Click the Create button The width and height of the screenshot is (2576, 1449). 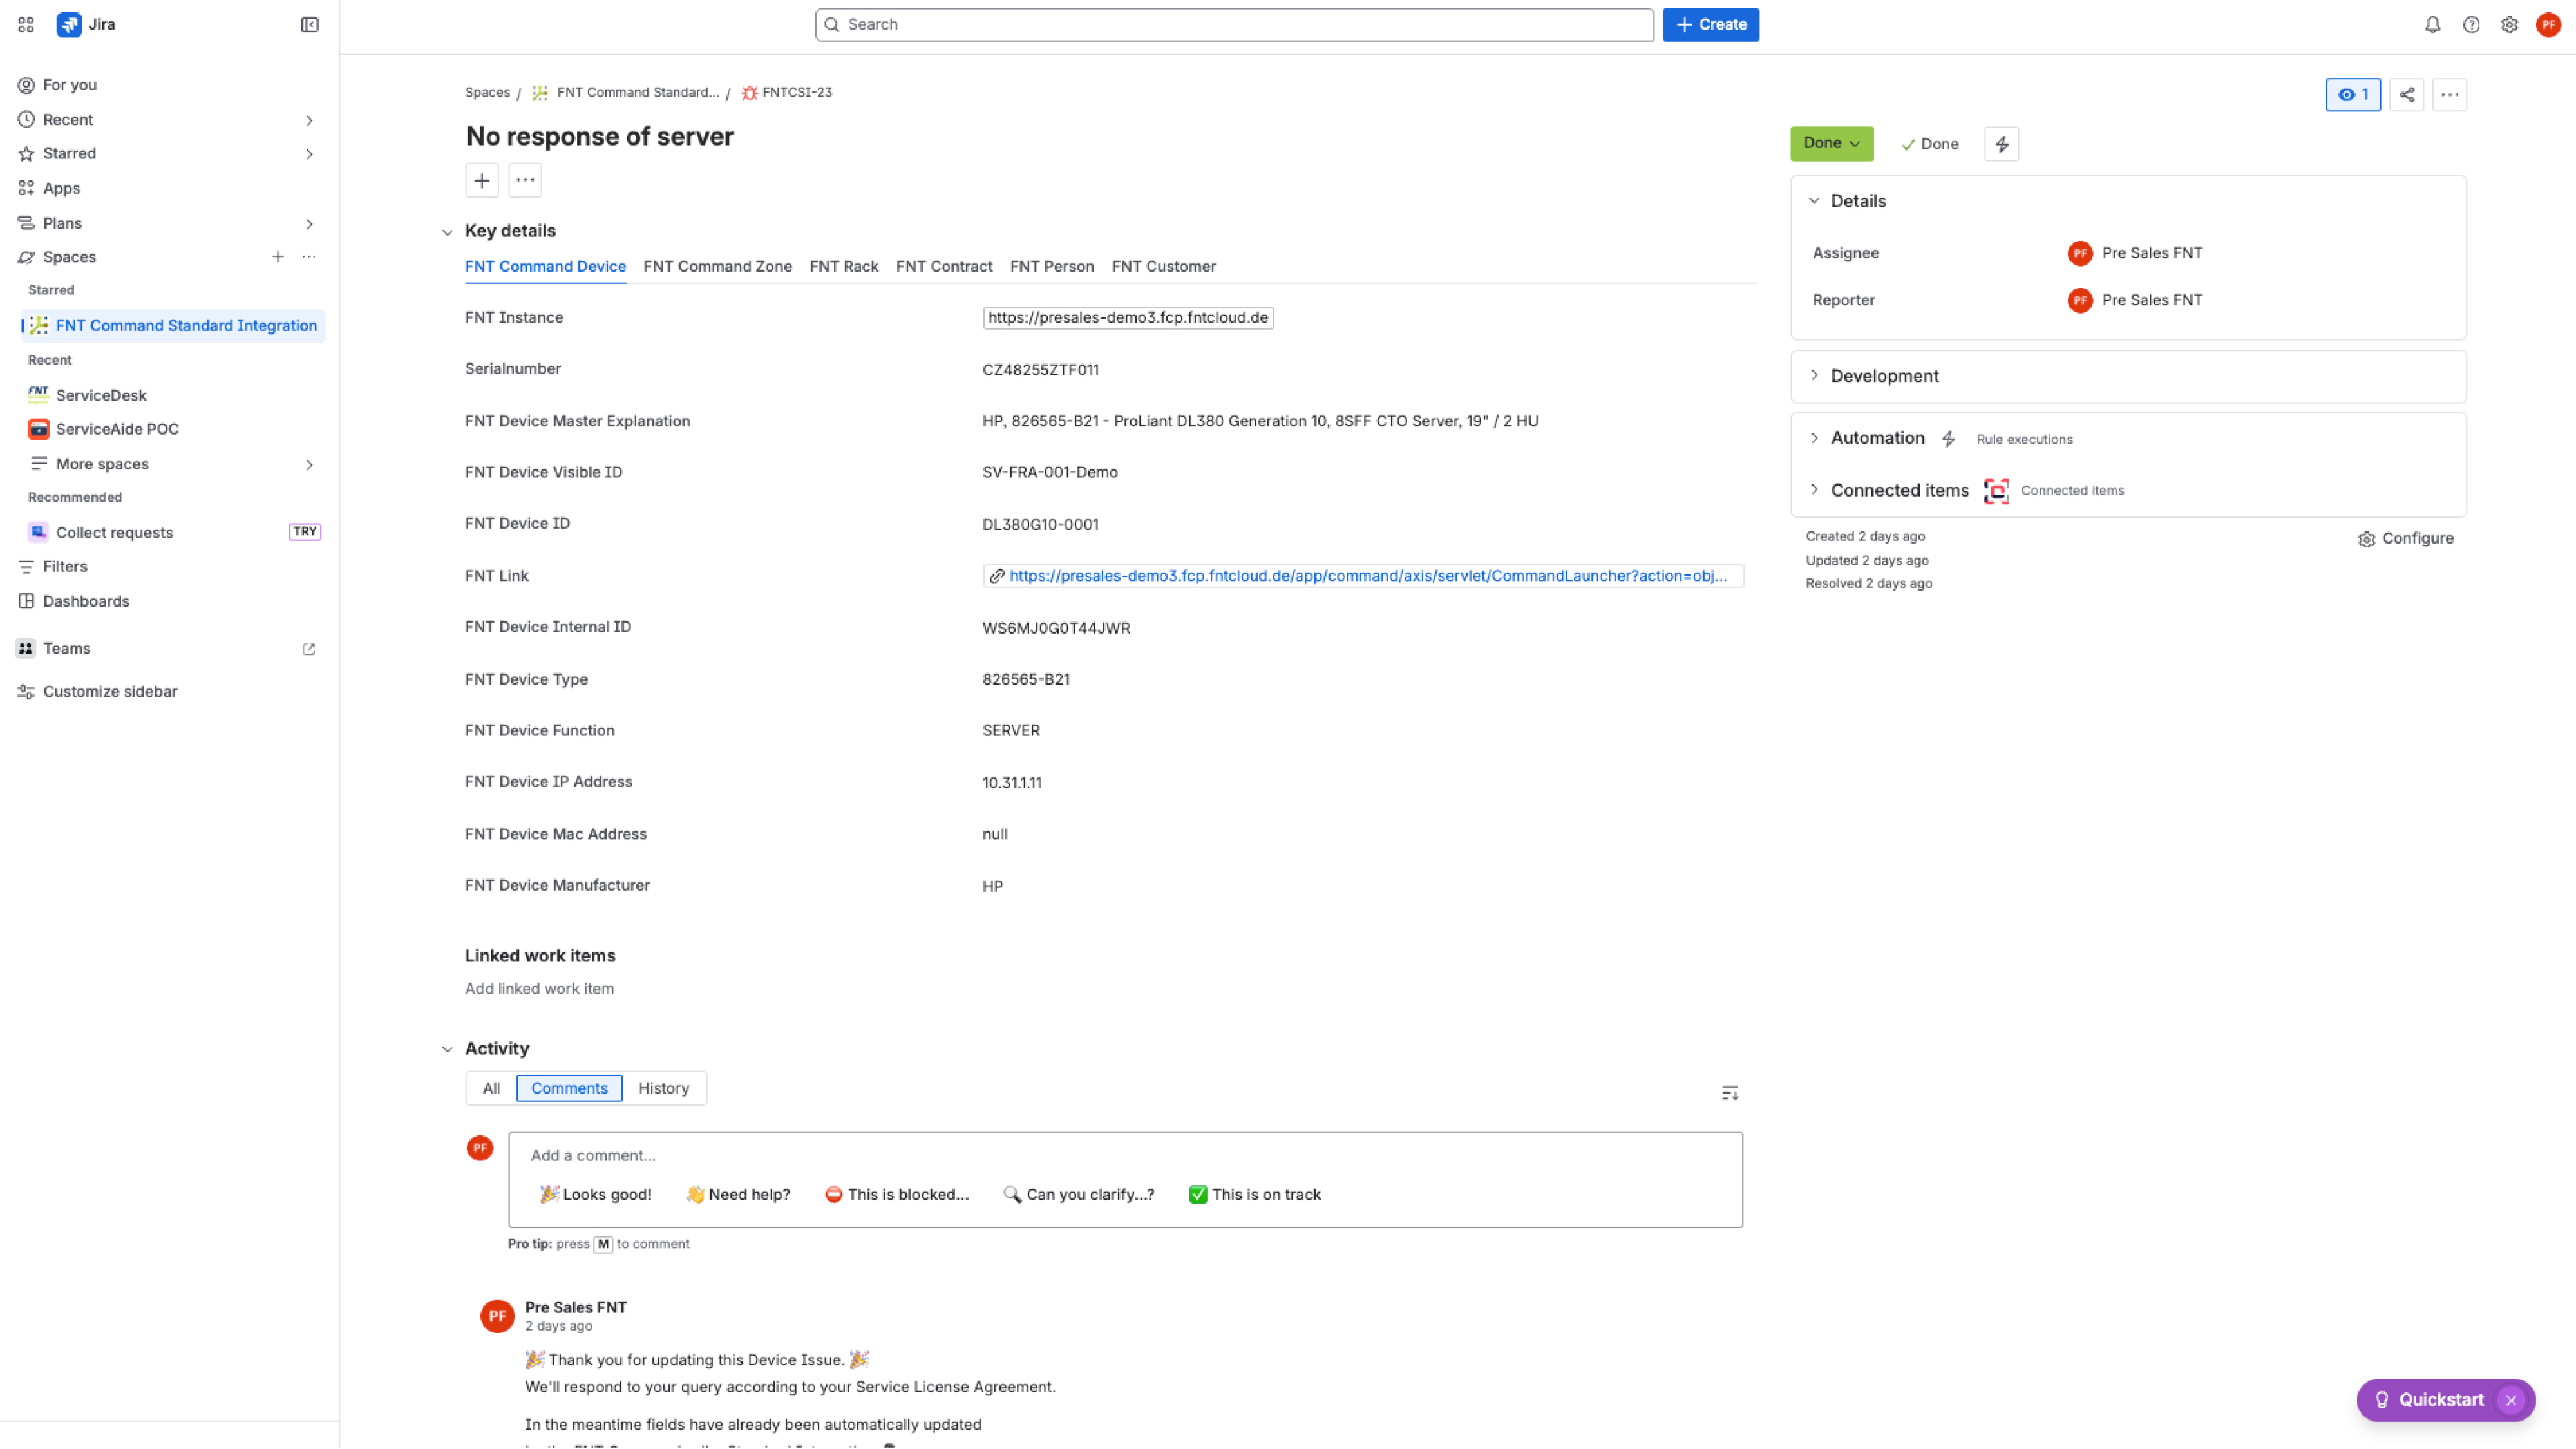click(1710, 25)
